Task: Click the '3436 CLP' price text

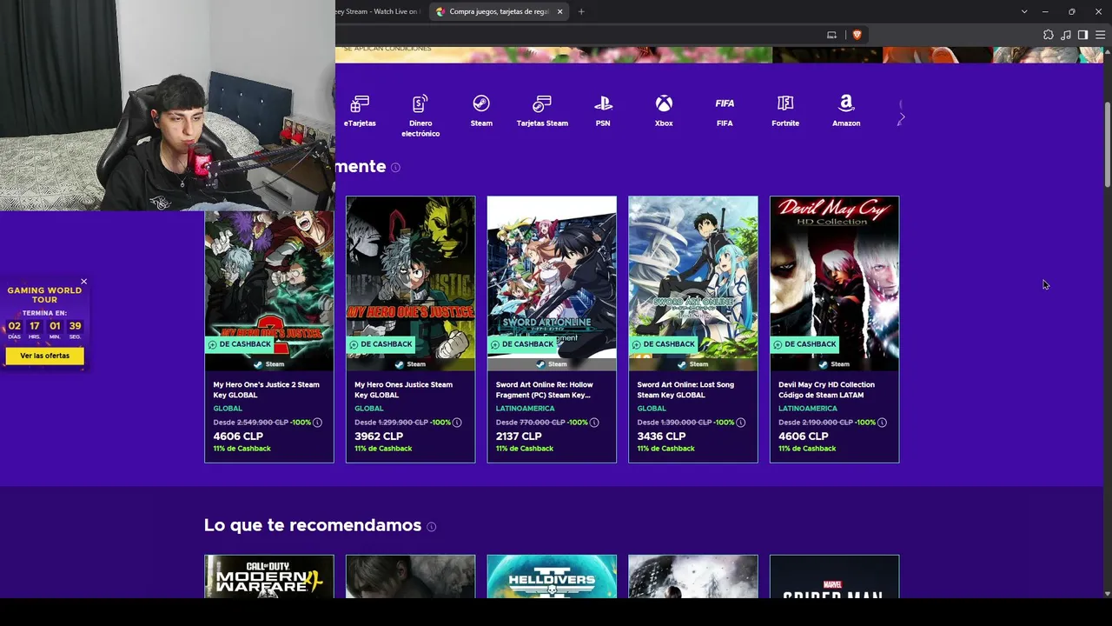Action: (661, 436)
